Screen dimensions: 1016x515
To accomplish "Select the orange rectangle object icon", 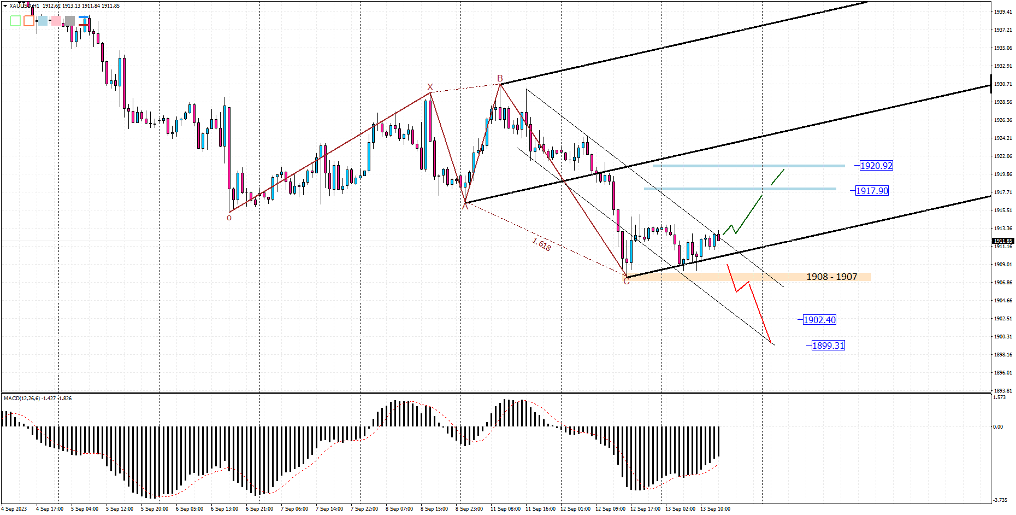I will pyautogui.click(x=29, y=21).
